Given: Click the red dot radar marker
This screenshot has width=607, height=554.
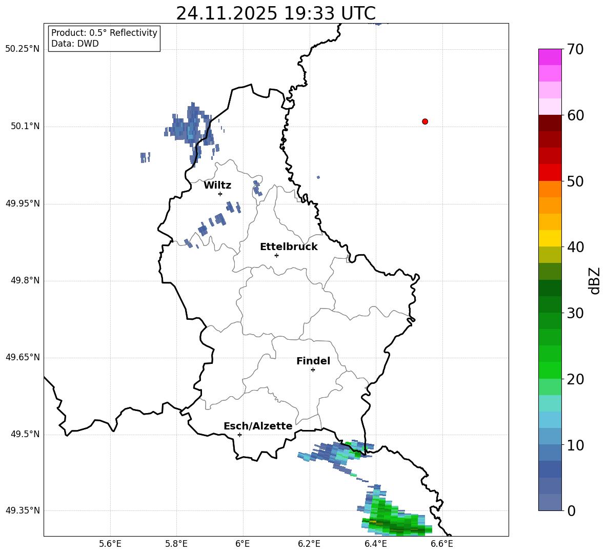Looking at the screenshot, I should click(x=425, y=121).
